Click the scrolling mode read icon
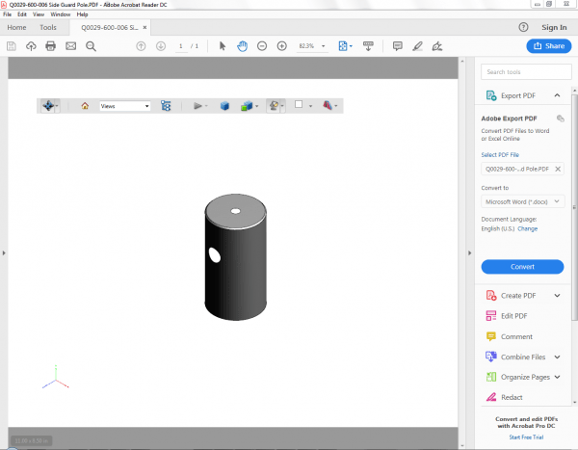578x450 pixels. [368, 46]
